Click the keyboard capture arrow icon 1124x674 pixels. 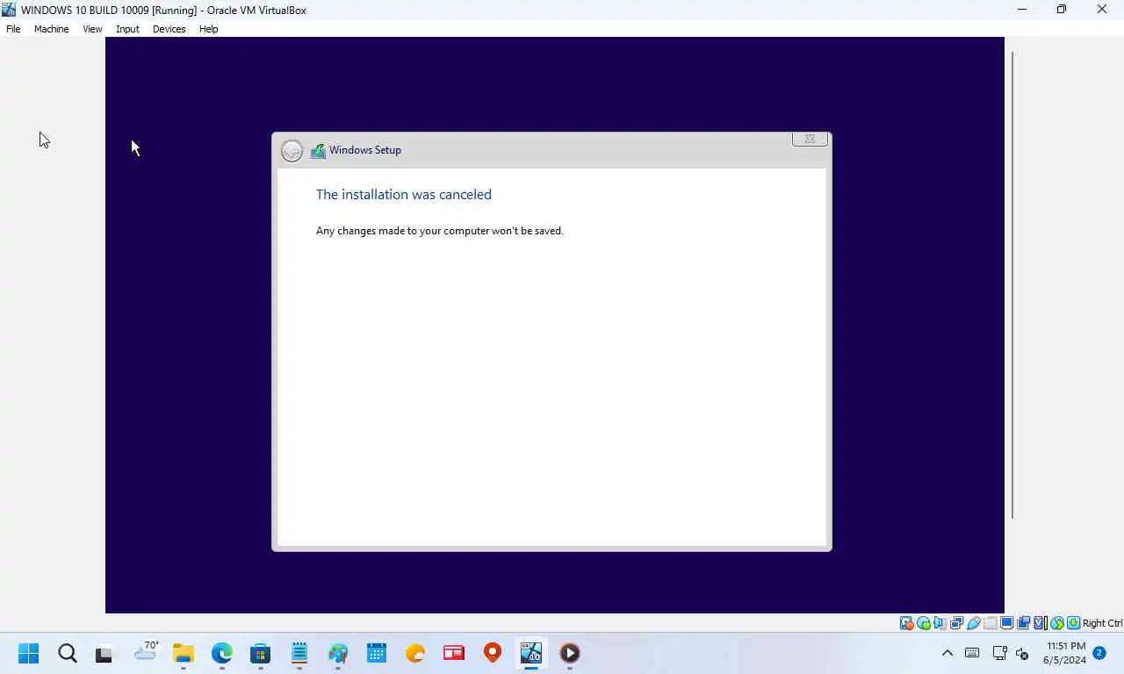1074,623
